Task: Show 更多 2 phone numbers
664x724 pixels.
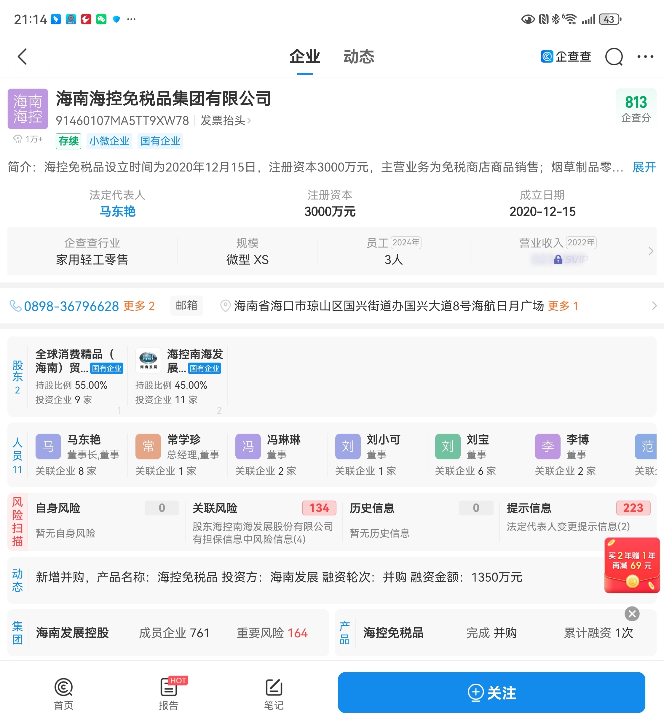Action: click(x=139, y=306)
